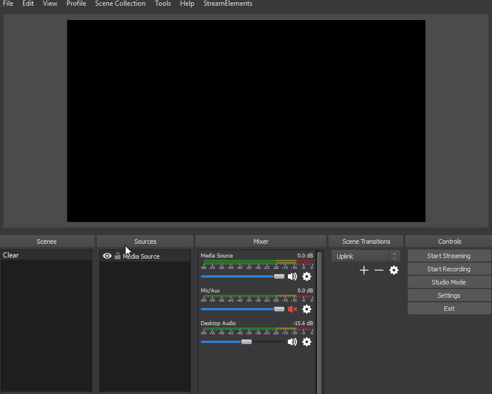Enable Studio Mode
Viewport: 492px width, 394px height.
pyautogui.click(x=449, y=282)
